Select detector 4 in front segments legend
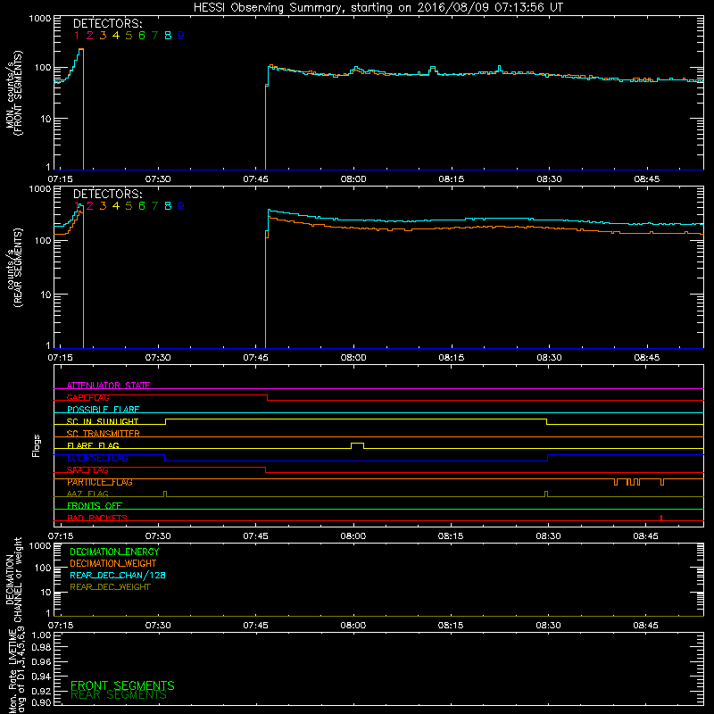This screenshot has height=714, width=714. click(x=116, y=36)
